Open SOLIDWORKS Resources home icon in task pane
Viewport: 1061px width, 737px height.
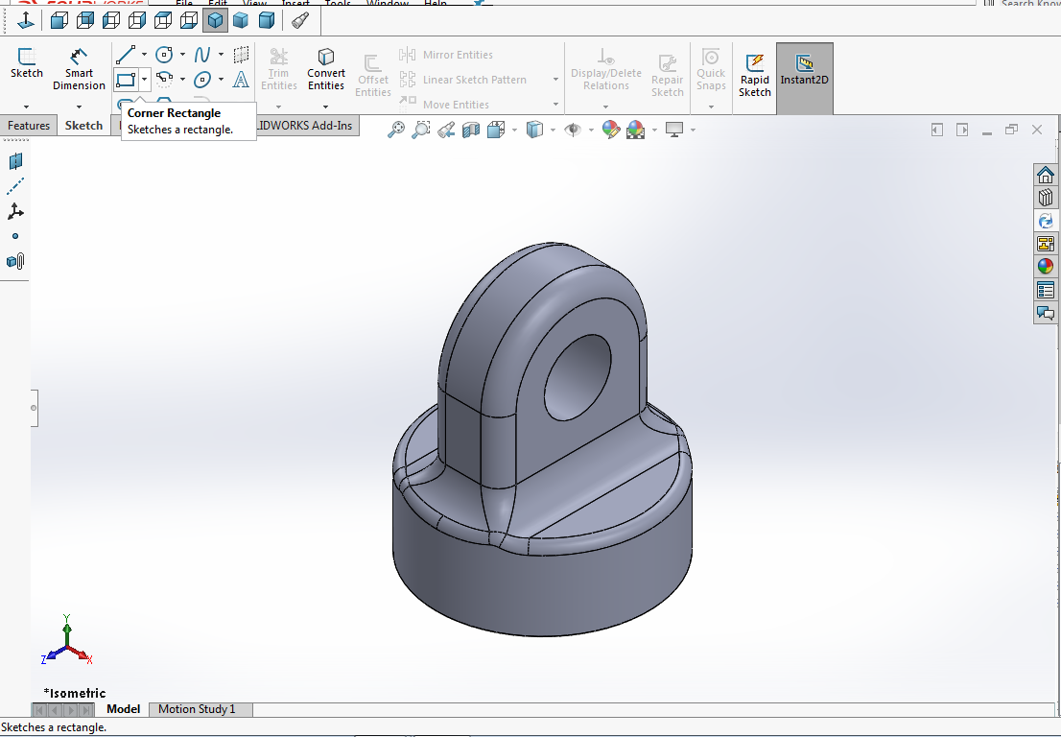point(1046,175)
